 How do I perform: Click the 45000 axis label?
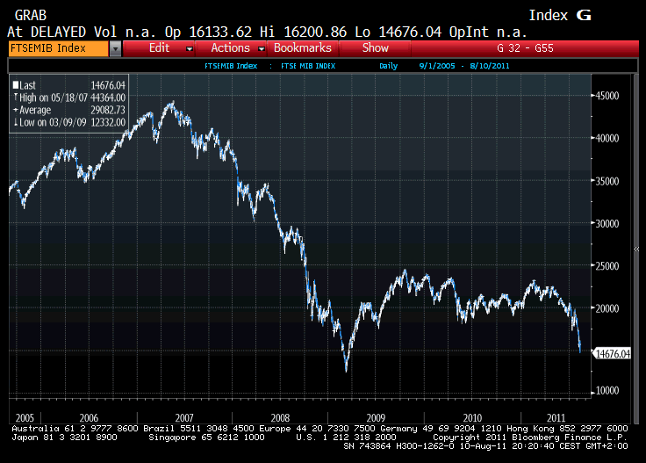[607, 96]
